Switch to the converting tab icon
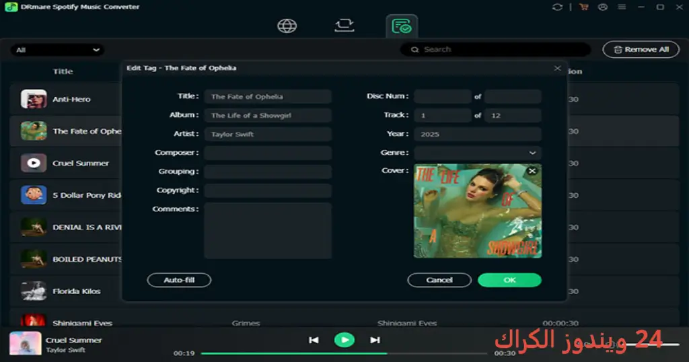This screenshot has width=689, height=362. tap(344, 25)
